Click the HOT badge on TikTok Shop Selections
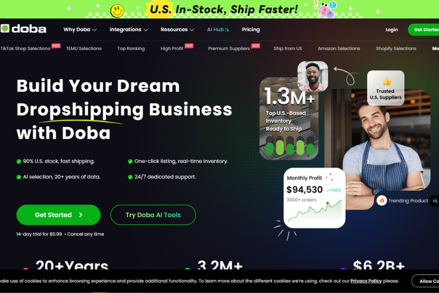This screenshot has height=293, width=439. coord(56,46)
